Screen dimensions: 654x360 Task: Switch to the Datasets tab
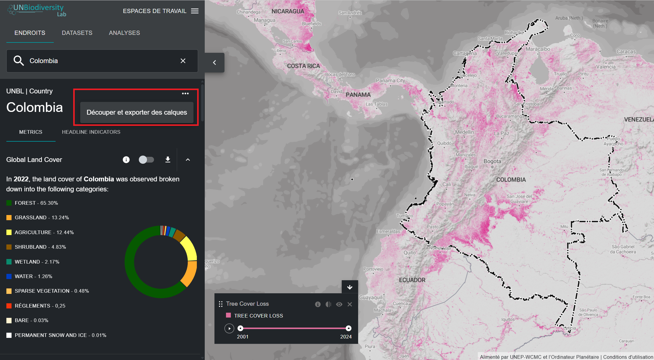(77, 33)
